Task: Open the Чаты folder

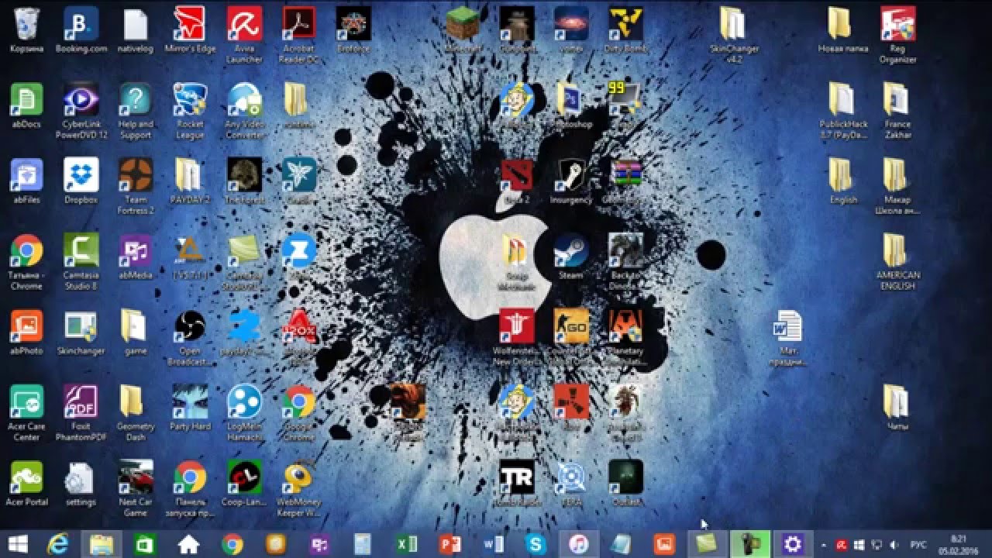Action: (x=897, y=401)
